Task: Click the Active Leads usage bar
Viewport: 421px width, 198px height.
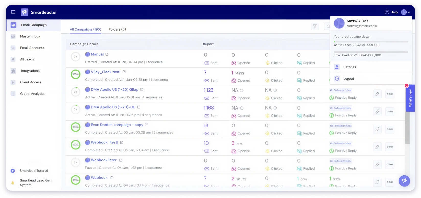Action: (x=371, y=42)
